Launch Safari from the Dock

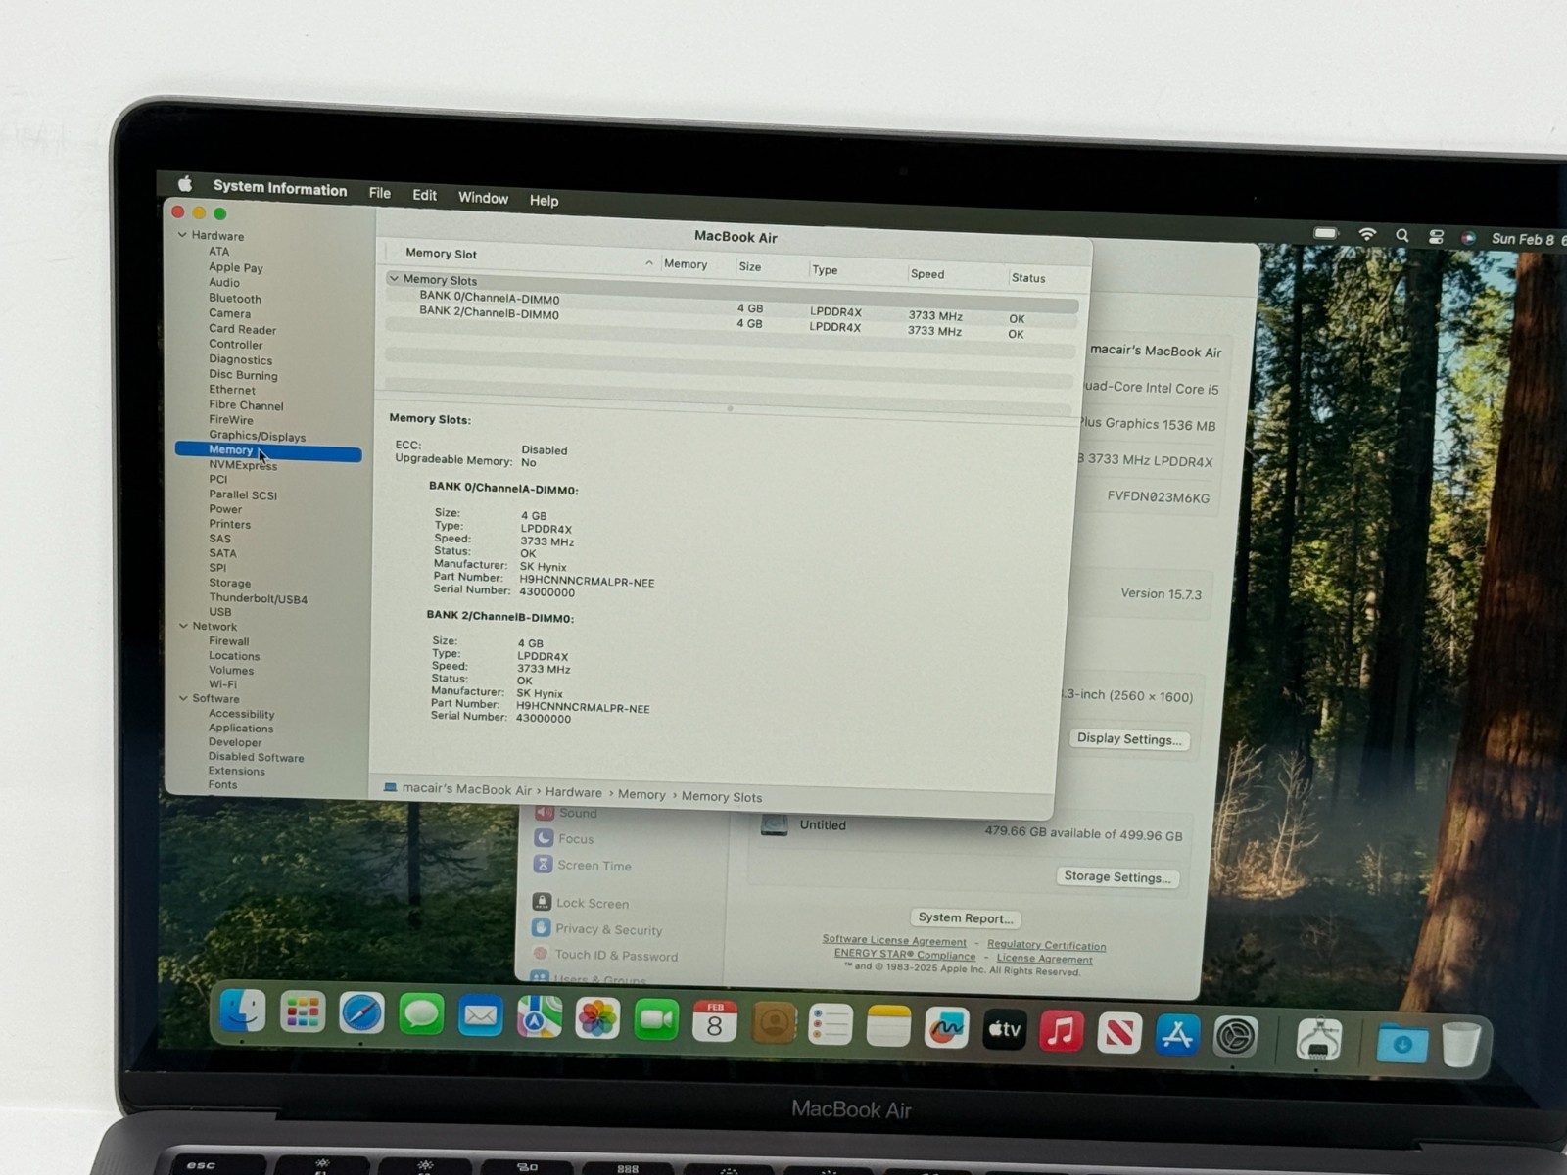point(361,1013)
